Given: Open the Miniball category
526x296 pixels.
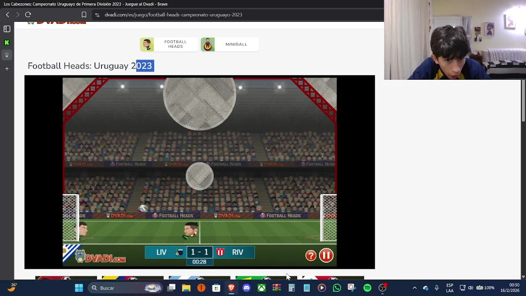Looking at the screenshot, I should (230, 44).
